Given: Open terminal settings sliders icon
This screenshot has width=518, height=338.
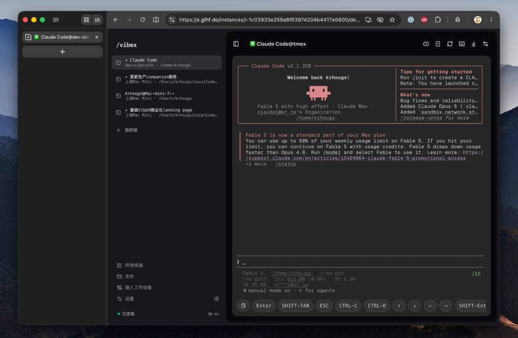Looking at the screenshot, I should (x=486, y=44).
